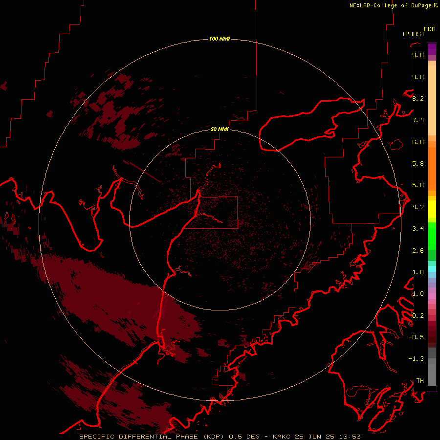
Task: Select the 1.8 legend value
Action: [418, 272]
